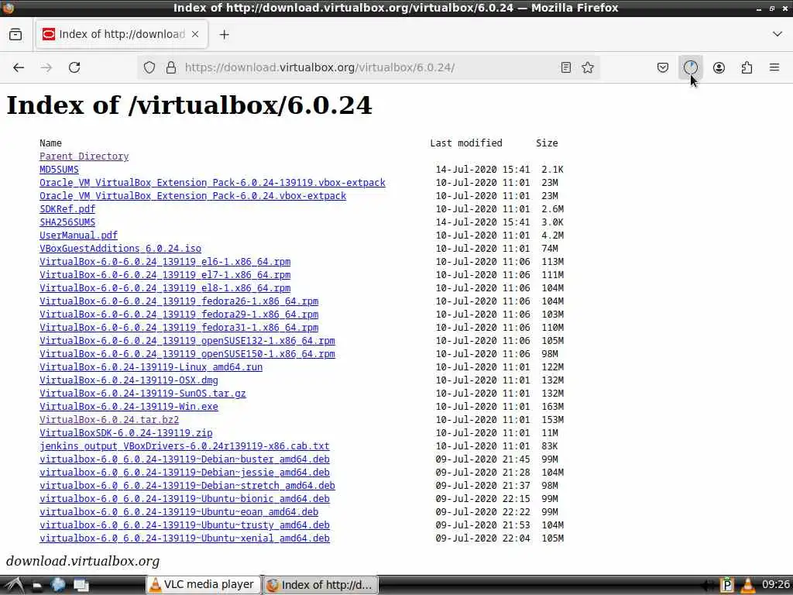Download the Ubuntu~eoan amd64 deb
The height and width of the screenshot is (595, 793).
coord(179,511)
